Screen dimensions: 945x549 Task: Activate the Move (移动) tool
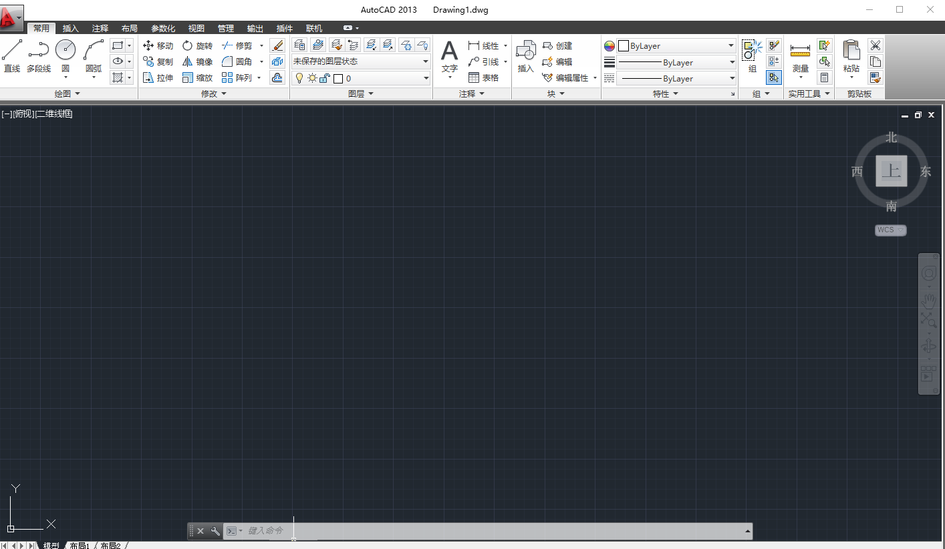[158, 45]
